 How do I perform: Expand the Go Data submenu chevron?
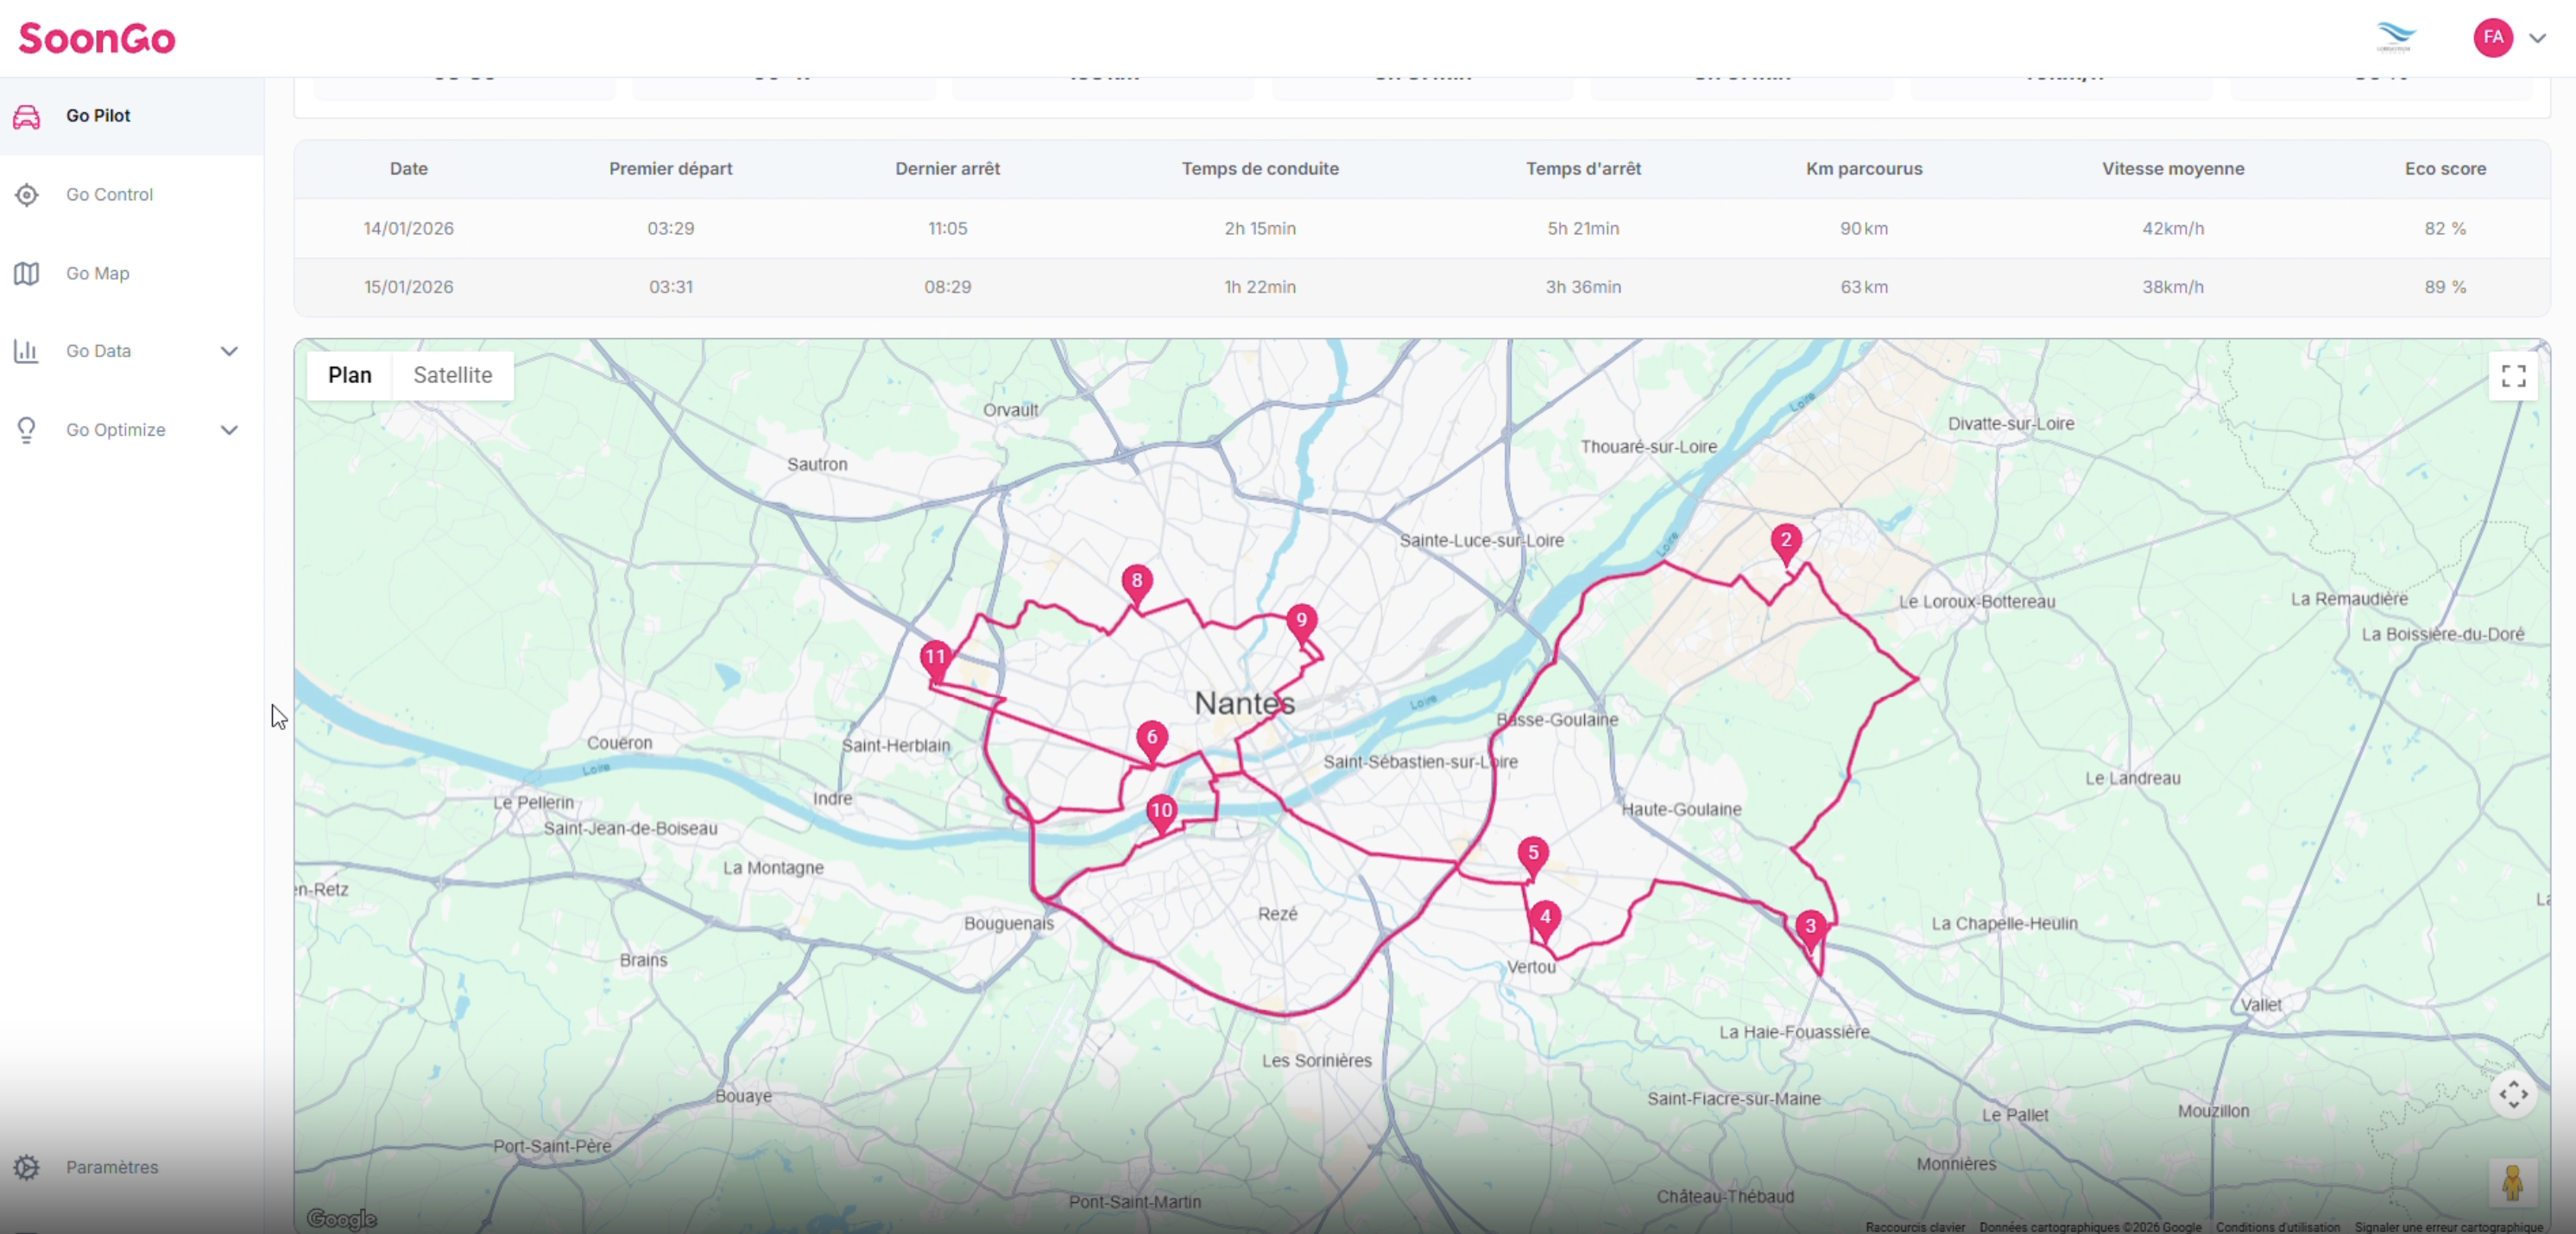point(229,351)
